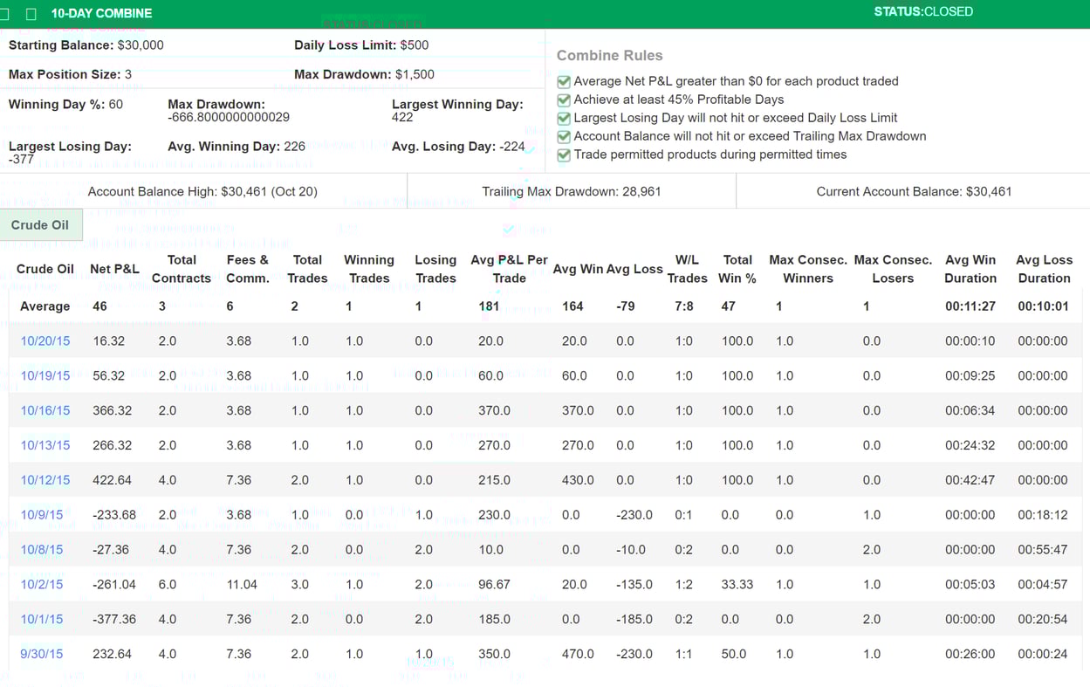Toggle the Average Net P&L rule checkbox

pos(564,81)
